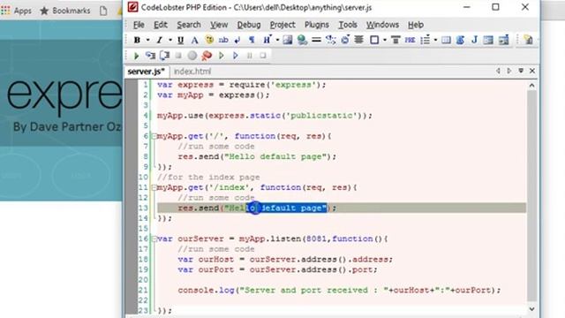Close the current editor tab

pos(532,71)
